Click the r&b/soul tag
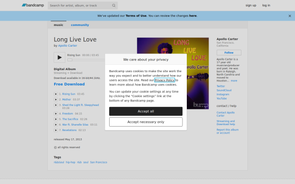Screen dimensions: 295x184 click(x=59, y=162)
